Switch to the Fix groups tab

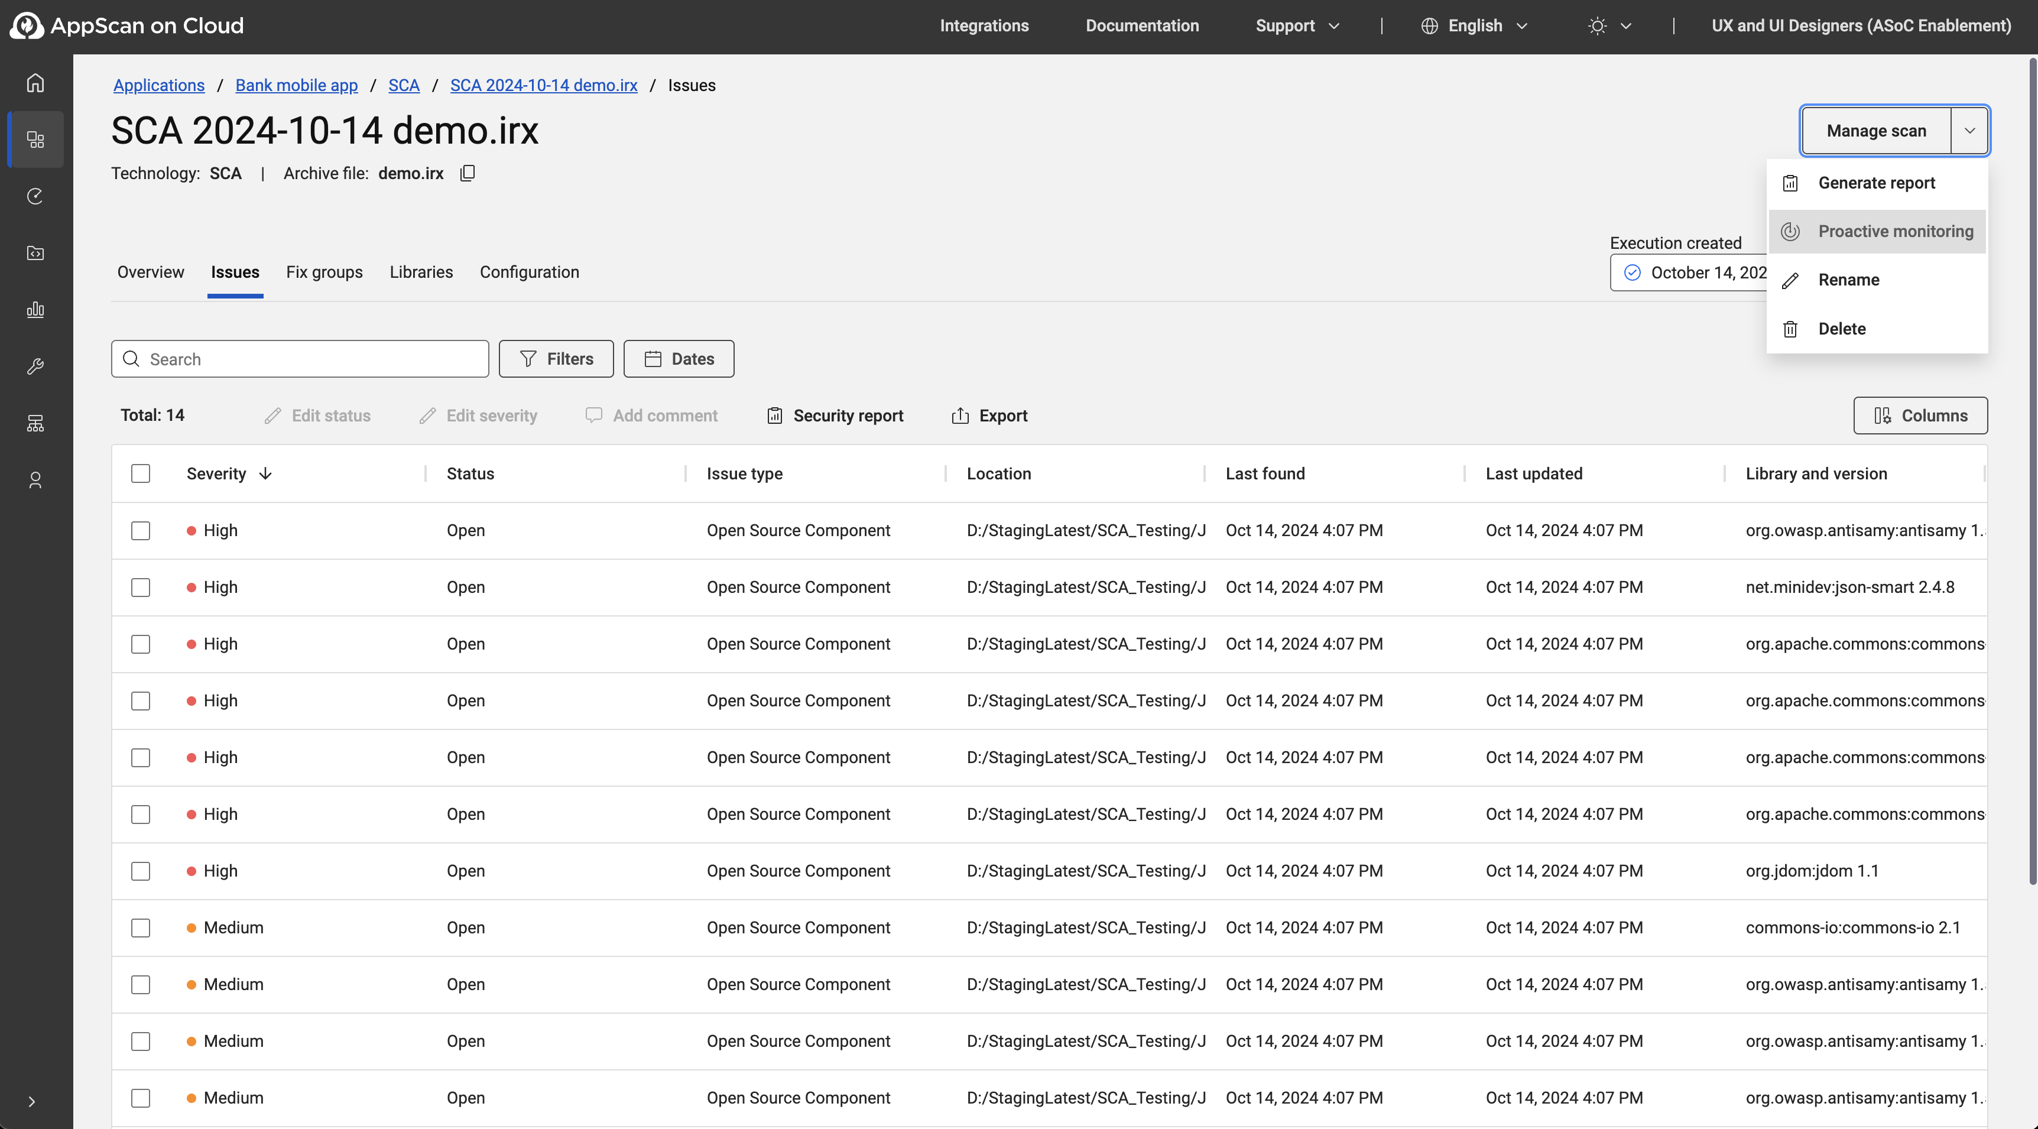click(323, 272)
